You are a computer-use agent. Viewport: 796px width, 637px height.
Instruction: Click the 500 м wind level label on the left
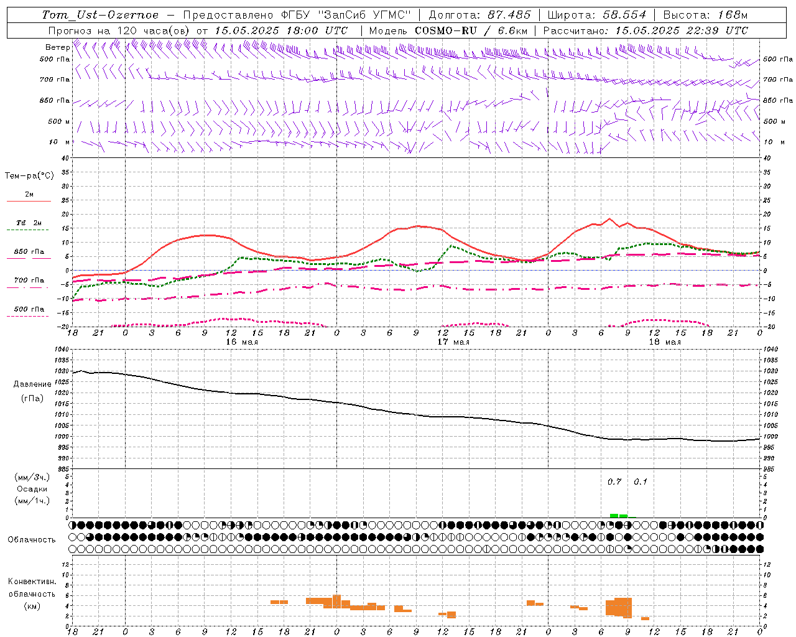(59, 122)
